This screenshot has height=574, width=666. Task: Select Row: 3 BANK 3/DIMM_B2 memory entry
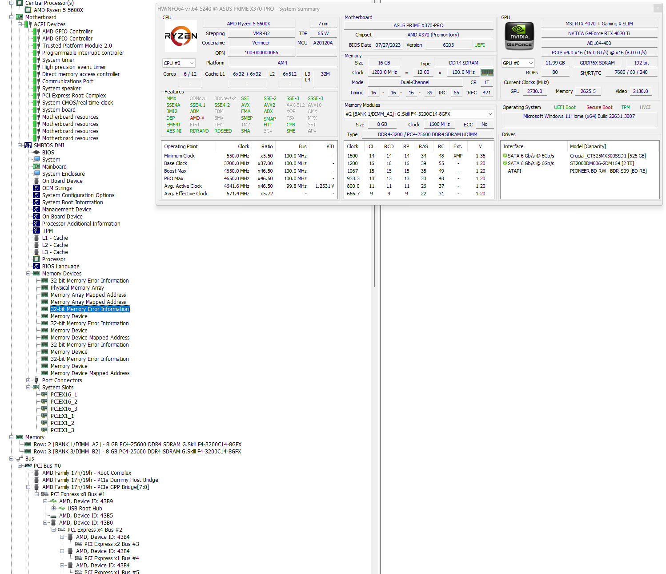137,451
